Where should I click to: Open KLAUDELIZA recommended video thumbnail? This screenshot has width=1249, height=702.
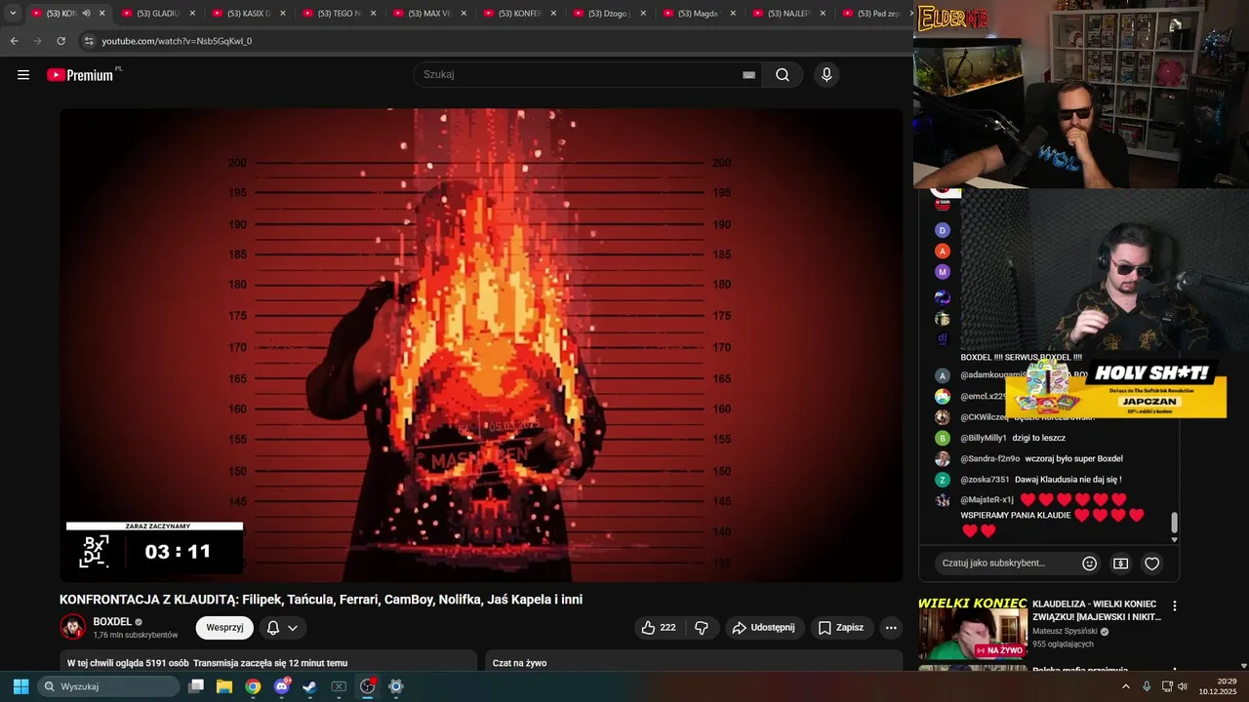tap(973, 627)
